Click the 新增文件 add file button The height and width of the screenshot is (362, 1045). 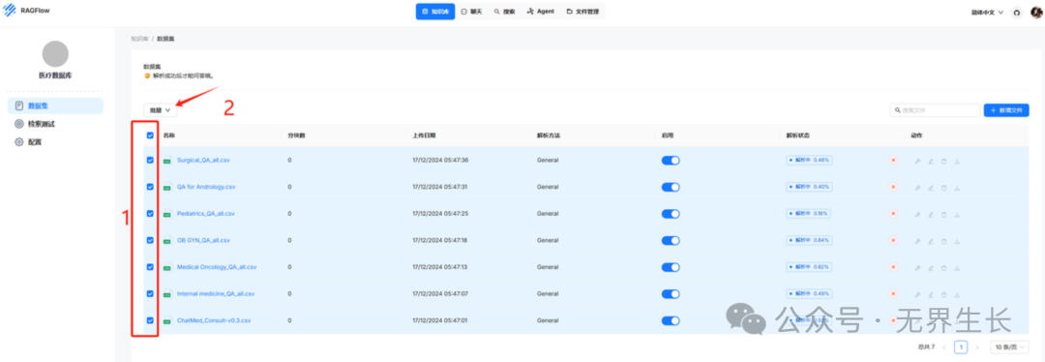(1006, 110)
